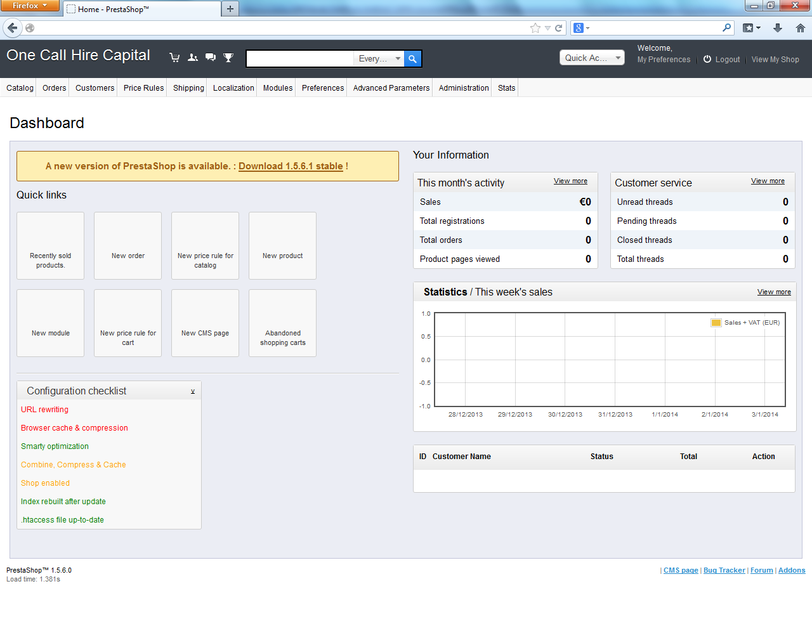Collapse the Configuration checklist panel
The width and height of the screenshot is (812, 624).
193,392
